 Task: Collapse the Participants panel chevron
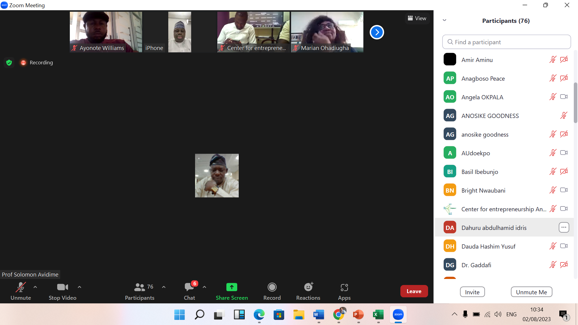pyautogui.click(x=444, y=20)
